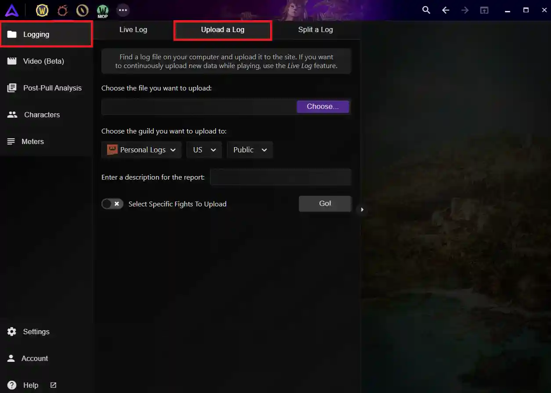Click the Choose file button
551x393 pixels.
[x=323, y=106]
